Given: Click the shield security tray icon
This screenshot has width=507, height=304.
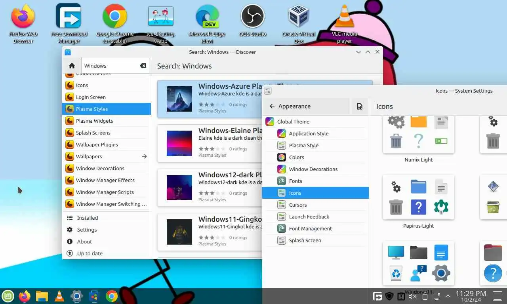Looking at the screenshot, I should tap(389, 296).
